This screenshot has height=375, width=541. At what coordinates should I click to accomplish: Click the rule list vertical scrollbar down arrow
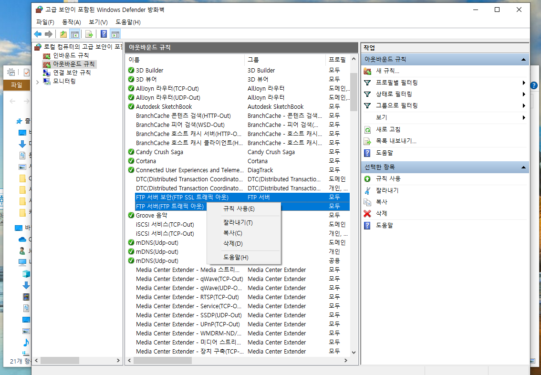point(354,352)
